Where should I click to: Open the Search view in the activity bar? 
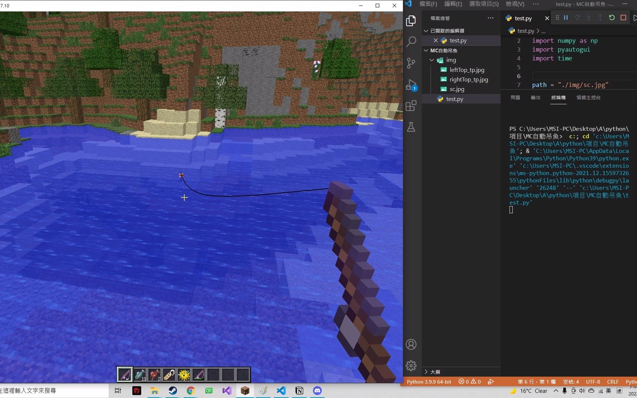pyautogui.click(x=411, y=42)
